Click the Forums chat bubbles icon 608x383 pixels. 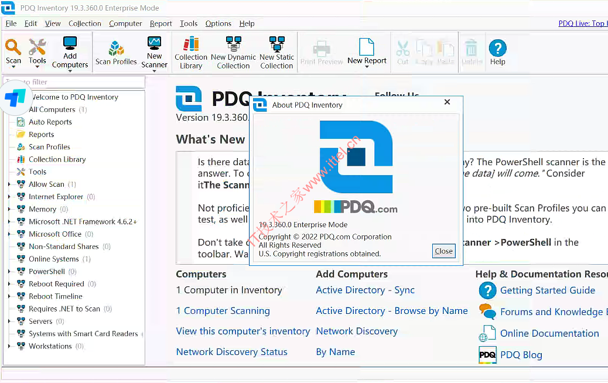tap(487, 312)
